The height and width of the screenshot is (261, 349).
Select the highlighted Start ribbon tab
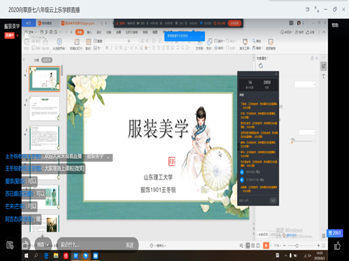coord(80,32)
